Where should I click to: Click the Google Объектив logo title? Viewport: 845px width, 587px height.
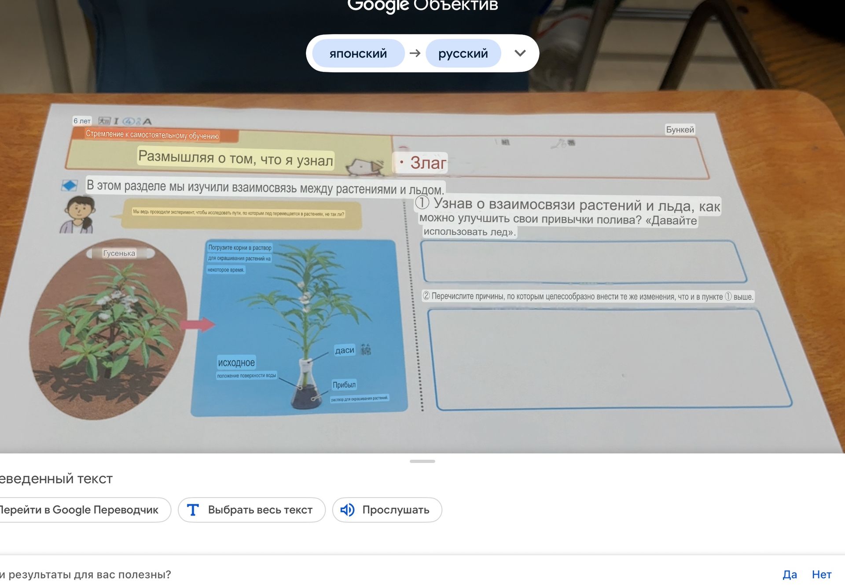[422, 6]
